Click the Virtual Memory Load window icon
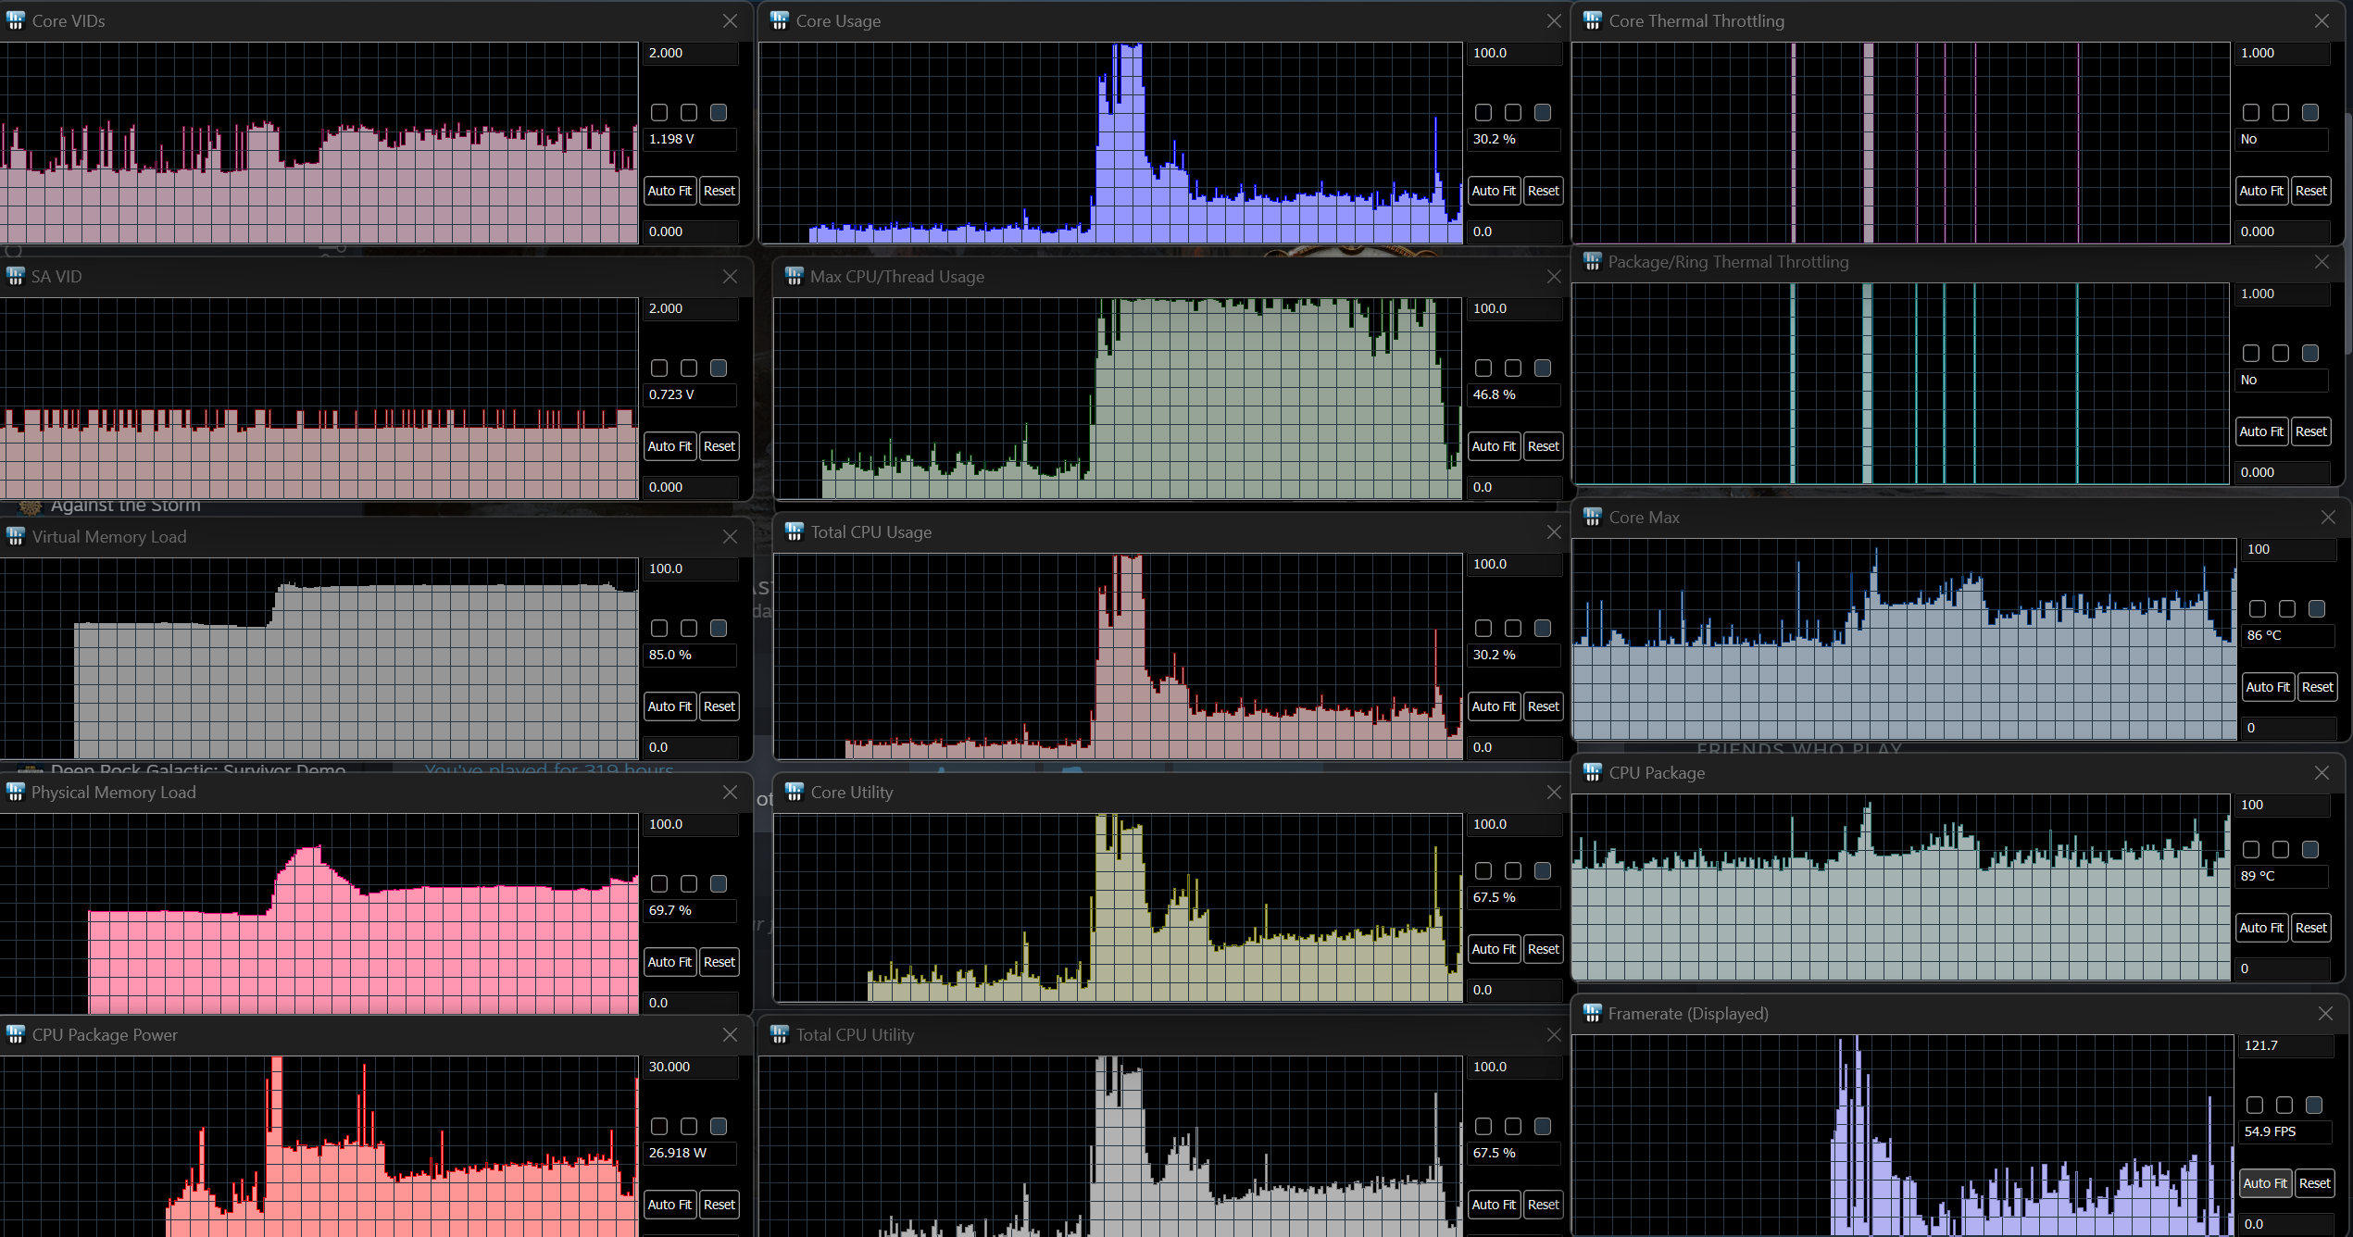Image resolution: width=2353 pixels, height=1237 pixels. [x=16, y=536]
